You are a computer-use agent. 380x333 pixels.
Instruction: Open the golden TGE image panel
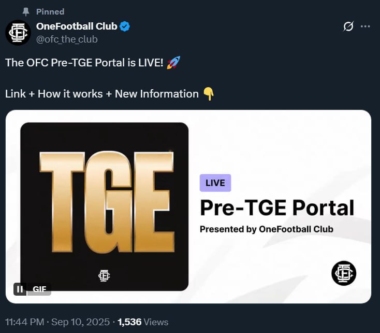[105, 206]
